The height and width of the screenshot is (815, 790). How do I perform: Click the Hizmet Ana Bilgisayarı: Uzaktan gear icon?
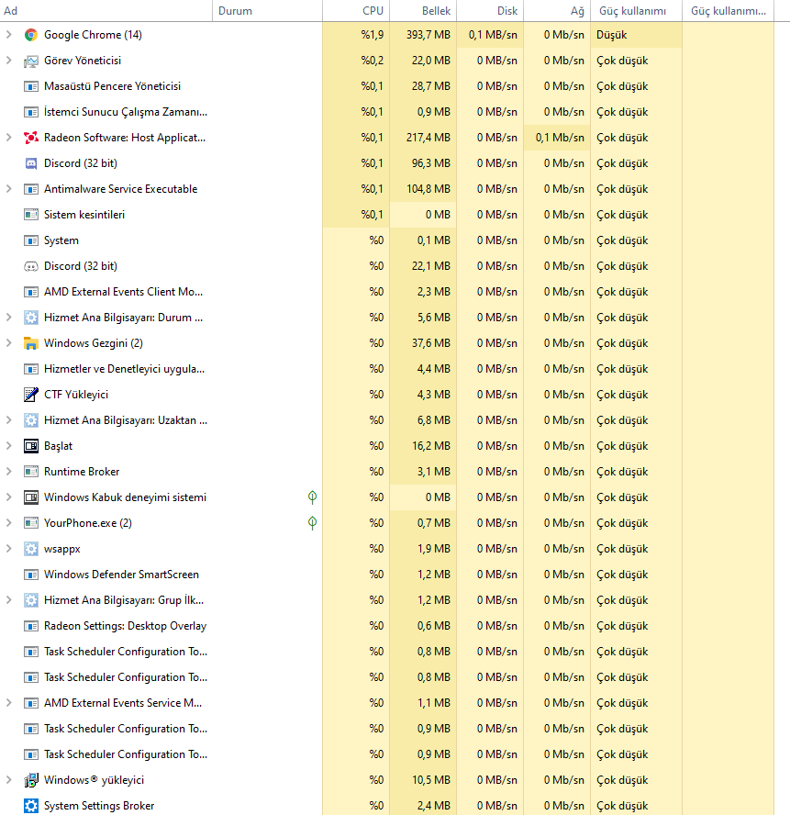(x=31, y=420)
